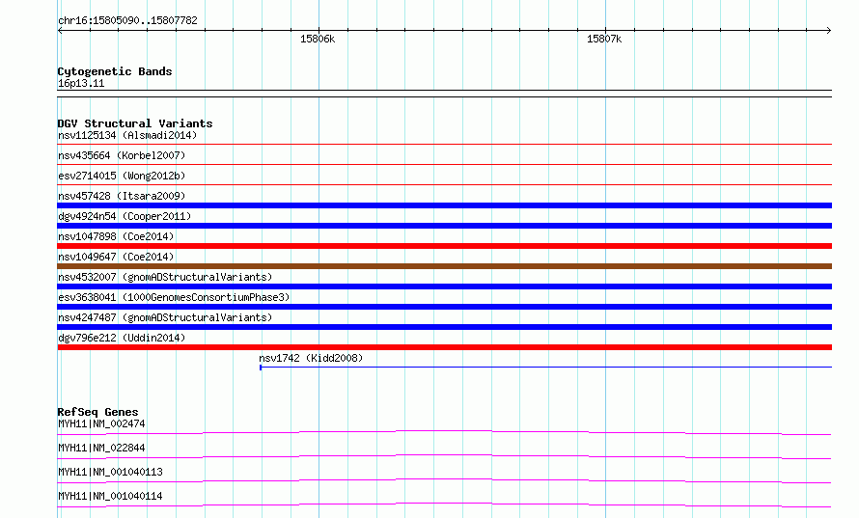Open variant nsv435664 (Korbel2007) label
Viewport: 859px width, 518px height.
point(122,155)
